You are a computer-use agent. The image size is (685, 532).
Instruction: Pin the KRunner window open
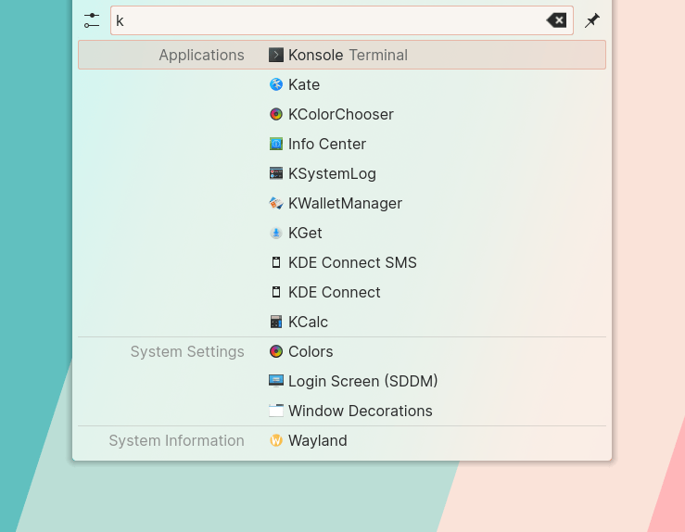tap(592, 20)
